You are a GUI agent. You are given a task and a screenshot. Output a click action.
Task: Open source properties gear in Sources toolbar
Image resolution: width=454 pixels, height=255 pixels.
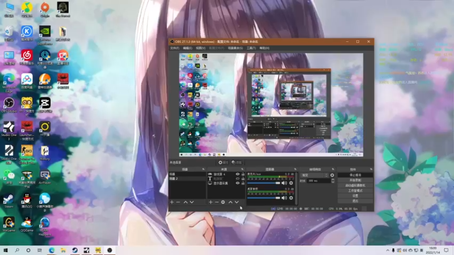click(223, 202)
